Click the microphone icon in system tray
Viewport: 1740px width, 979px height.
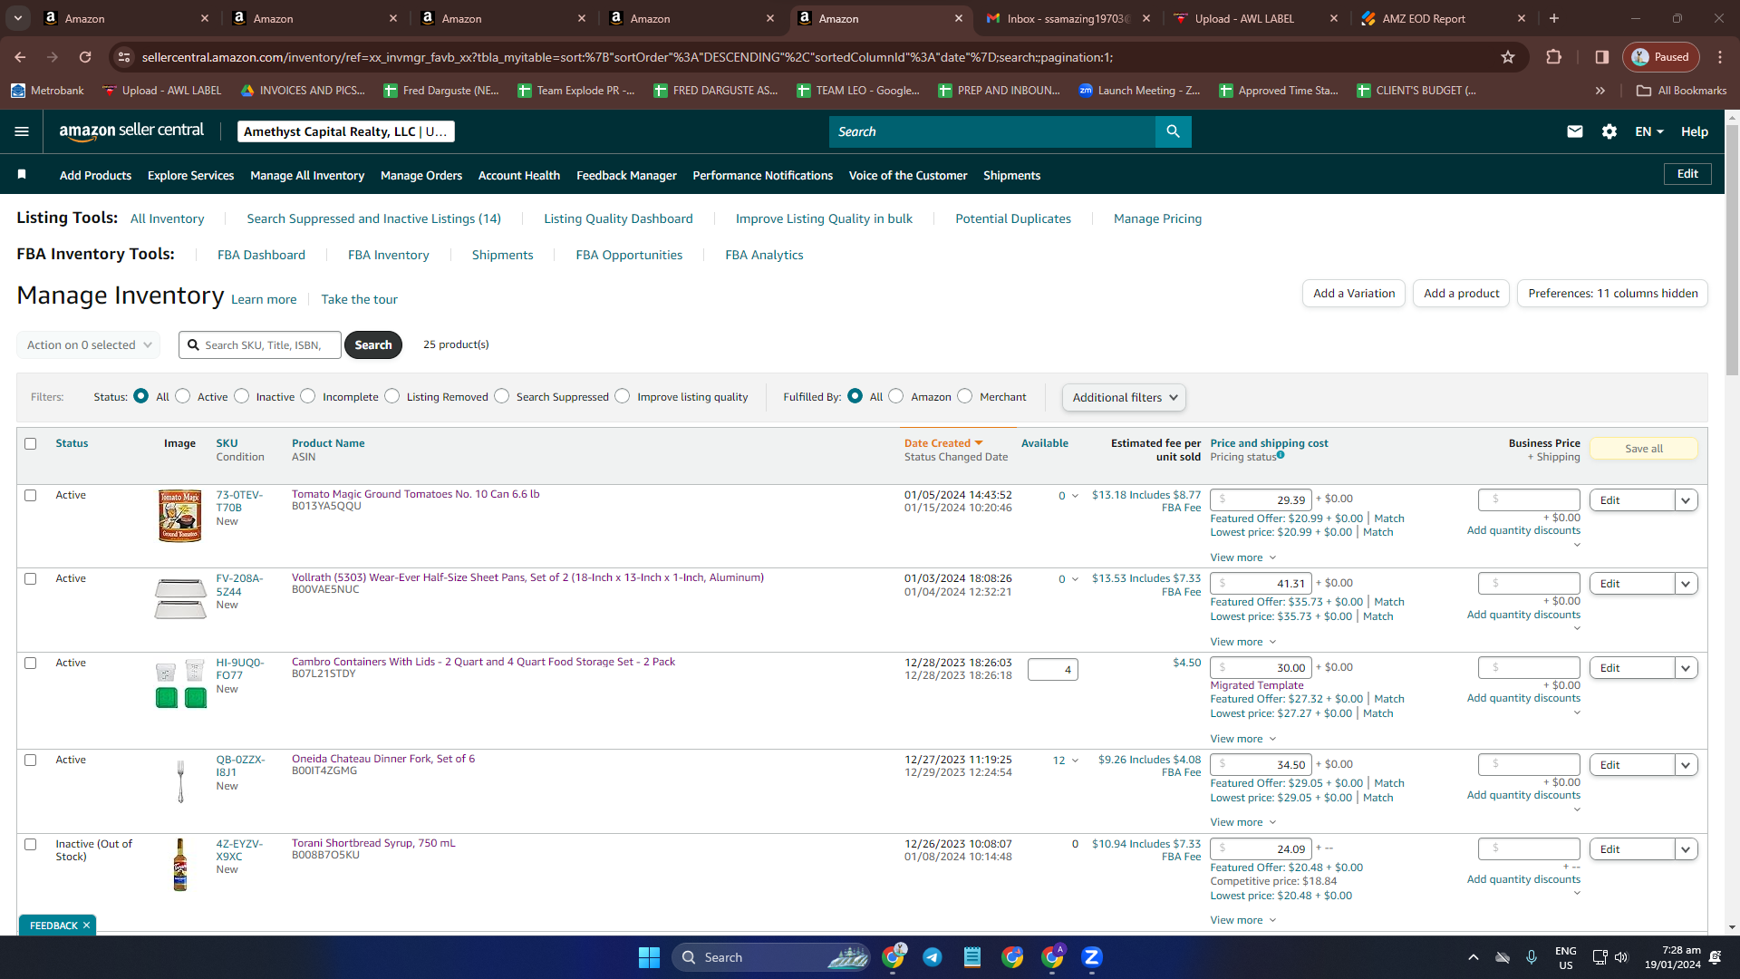pos(1532,957)
